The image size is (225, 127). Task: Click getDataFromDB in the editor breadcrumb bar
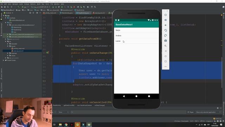(69, 105)
